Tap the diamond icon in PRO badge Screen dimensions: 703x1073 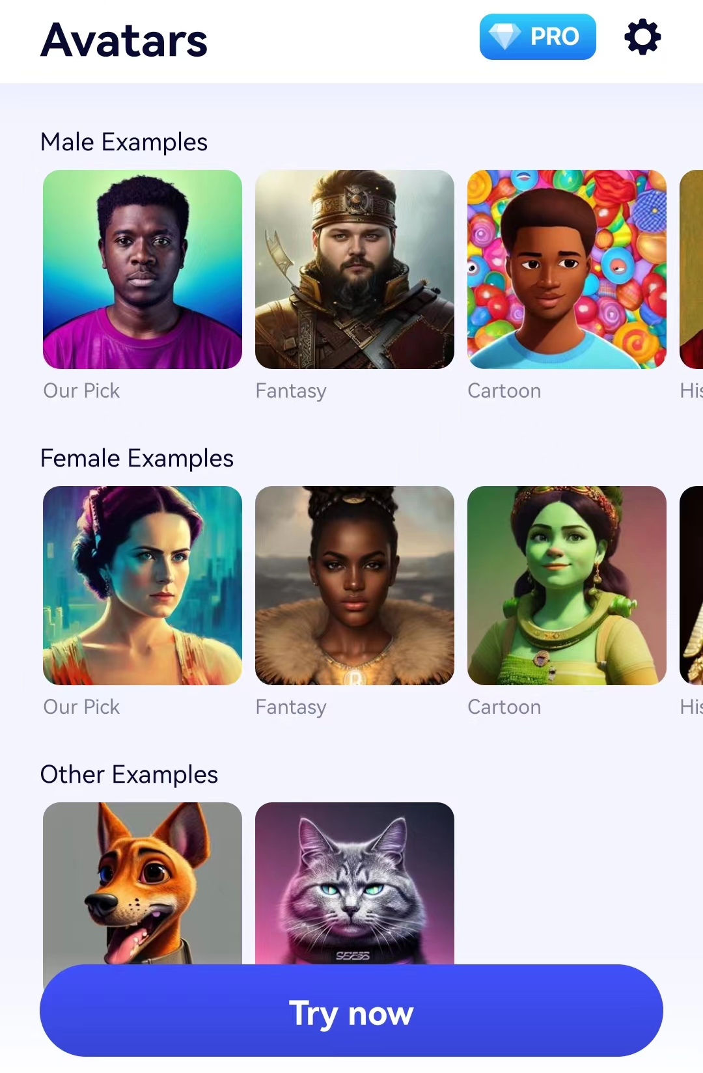(x=504, y=36)
